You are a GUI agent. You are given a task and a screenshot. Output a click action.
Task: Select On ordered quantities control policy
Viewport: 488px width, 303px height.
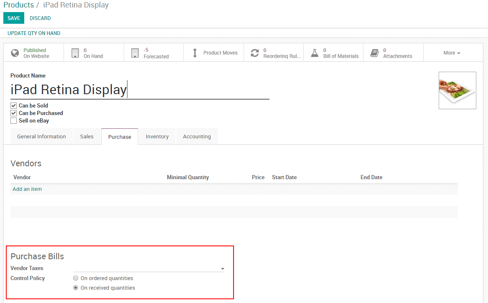pos(76,278)
